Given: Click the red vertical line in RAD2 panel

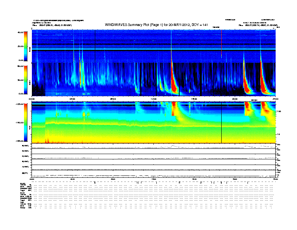Looking at the screenshot, I should tap(221, 44).
